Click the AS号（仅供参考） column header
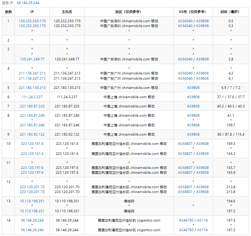251x236 pixels. pos(193,12)
